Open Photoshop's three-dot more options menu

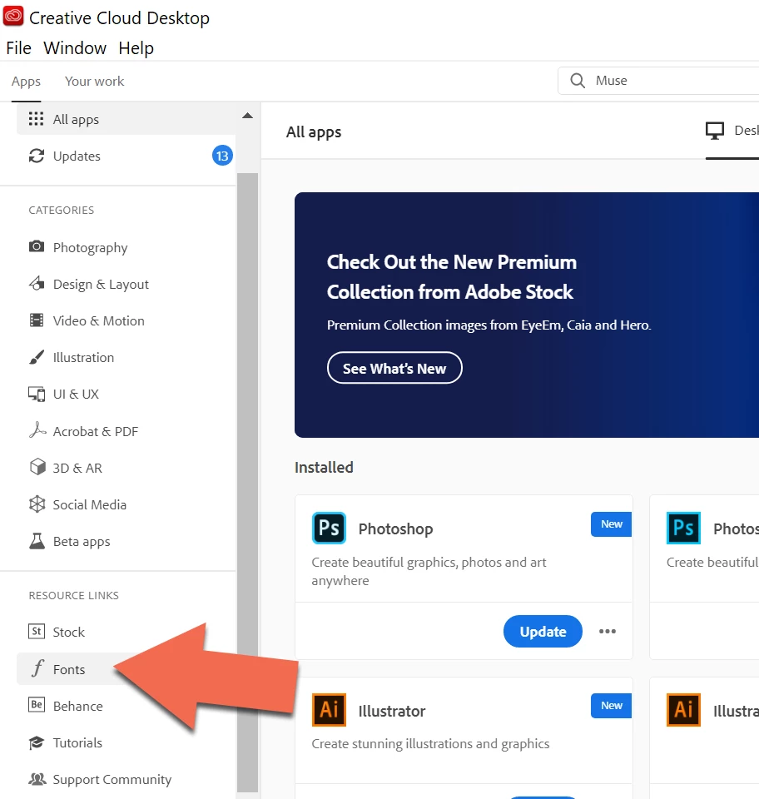(608, 632)
